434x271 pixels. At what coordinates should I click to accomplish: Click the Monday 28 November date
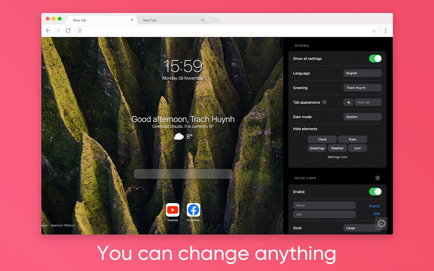click(183, 78)
